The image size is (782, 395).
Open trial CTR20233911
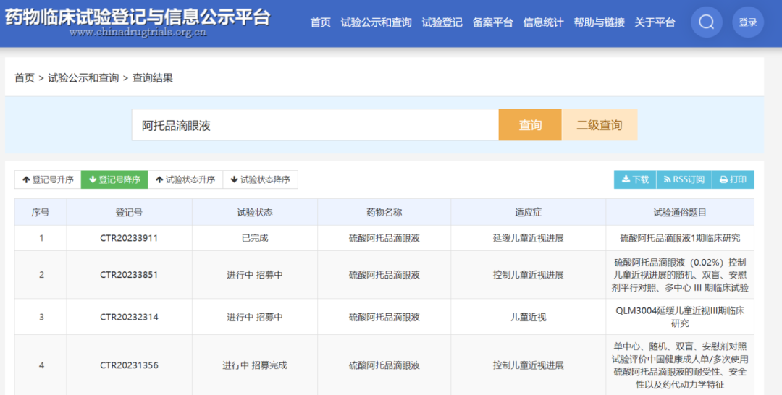coord(129,238)
